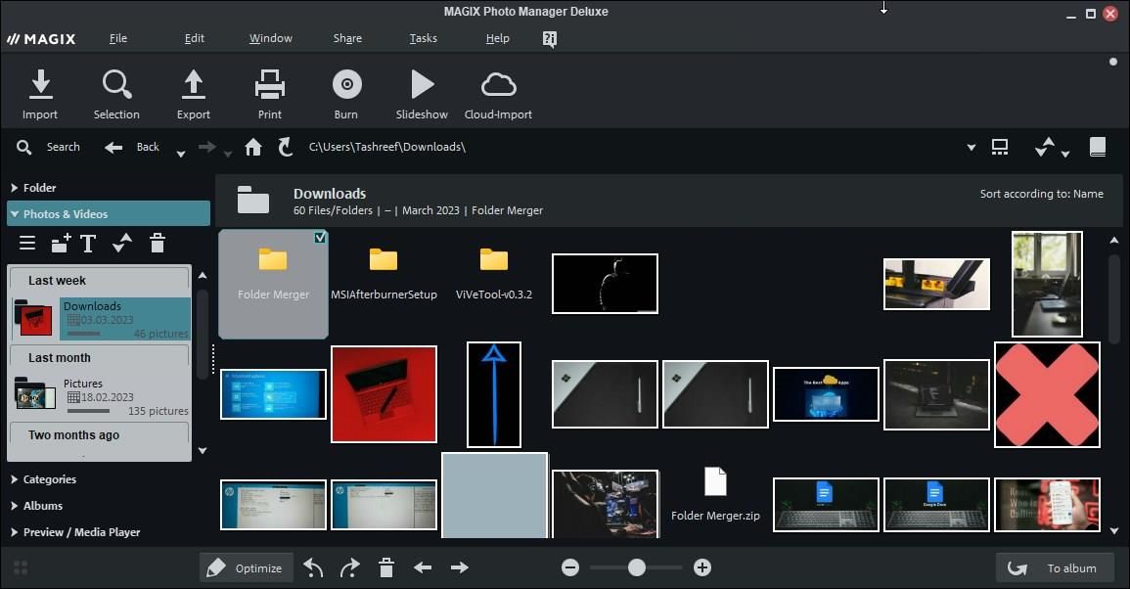Click the Search magnifier icon
This screenshot has width=1130, height=589.
pyautogui.click(x=23, y=147)
